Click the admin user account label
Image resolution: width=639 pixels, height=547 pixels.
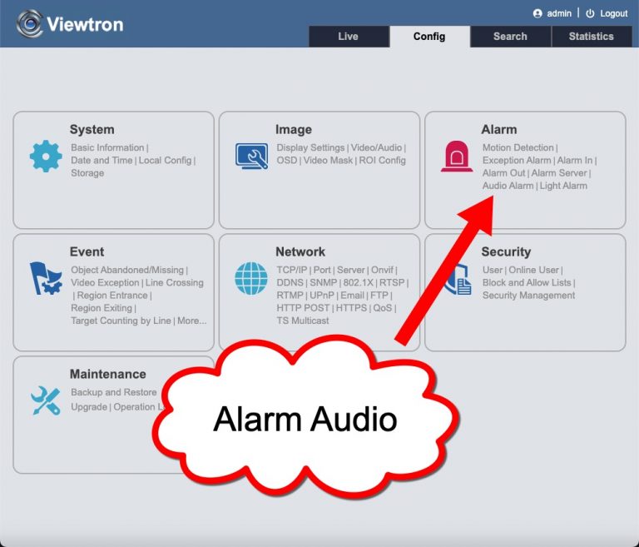pyautogui.click(x=558, y=13)
